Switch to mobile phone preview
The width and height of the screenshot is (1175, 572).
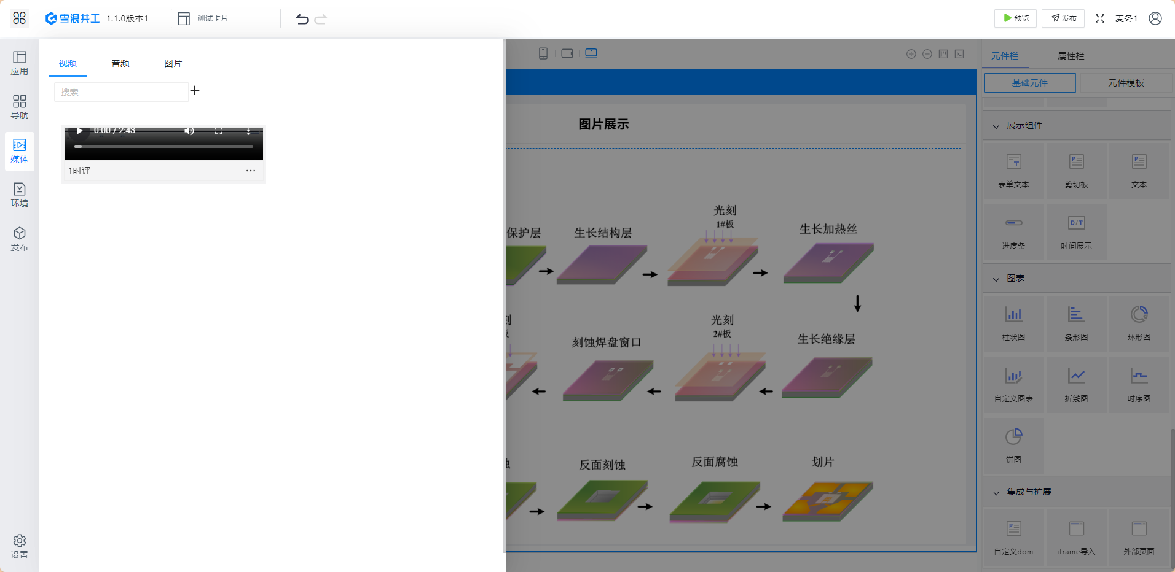[x=543, y=53]
